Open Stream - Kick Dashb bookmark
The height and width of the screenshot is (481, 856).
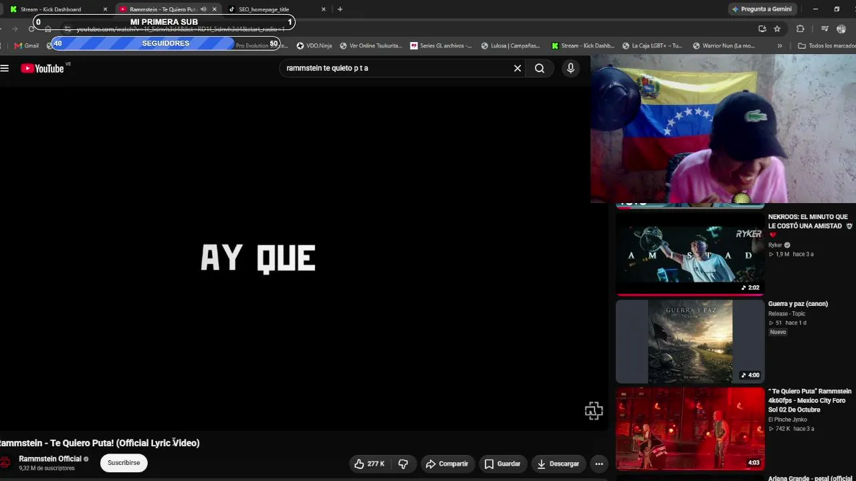point(582,45)
